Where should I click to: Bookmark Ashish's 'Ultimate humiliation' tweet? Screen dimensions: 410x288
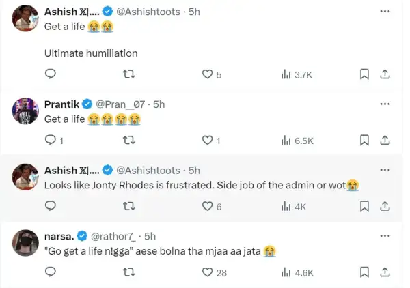(365, 74)
